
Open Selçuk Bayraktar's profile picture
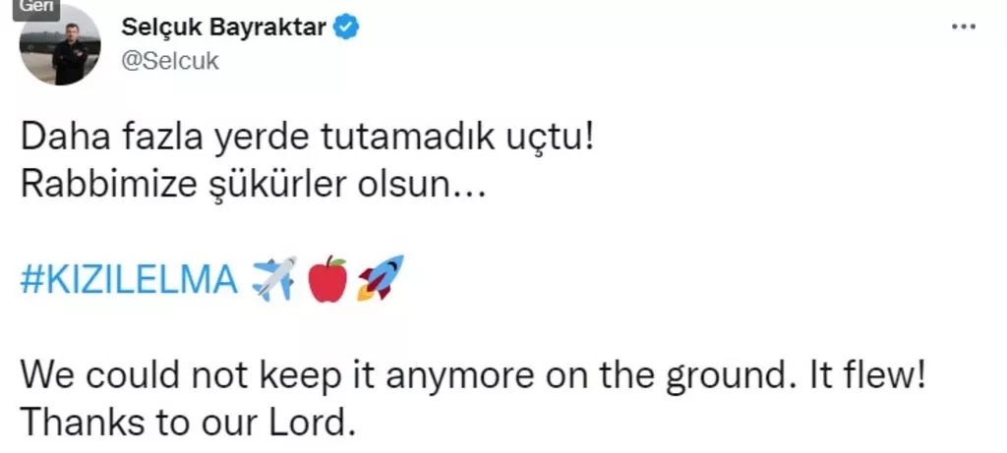60,46
